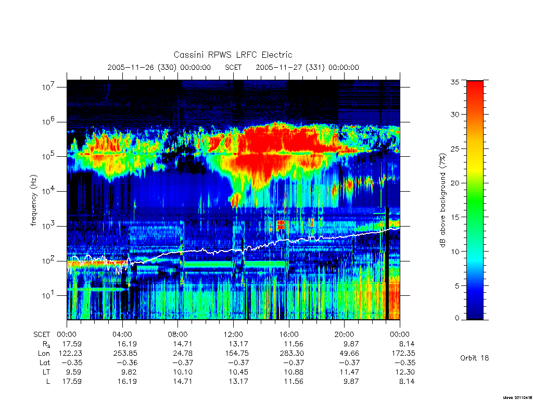Viewport: 533px width, 400px height.
Task: Click the 'Orbit 18' label
Action: (x=475, y=358)
